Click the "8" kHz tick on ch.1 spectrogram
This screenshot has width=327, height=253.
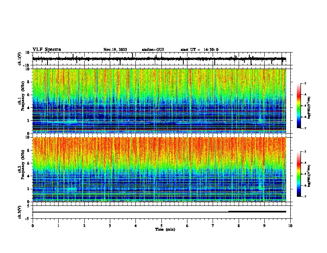(28, 82)
